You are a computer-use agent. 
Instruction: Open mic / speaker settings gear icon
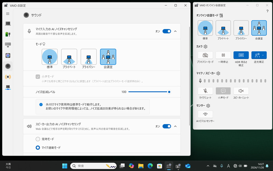click(x=218, y=73)
